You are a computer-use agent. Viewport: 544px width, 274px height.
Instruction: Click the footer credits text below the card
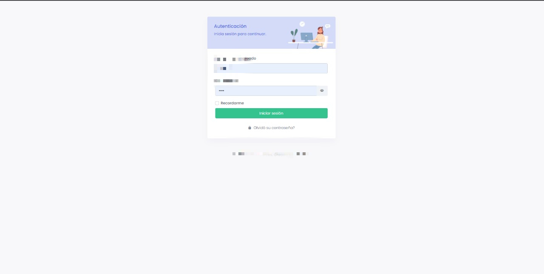(270, 154)
